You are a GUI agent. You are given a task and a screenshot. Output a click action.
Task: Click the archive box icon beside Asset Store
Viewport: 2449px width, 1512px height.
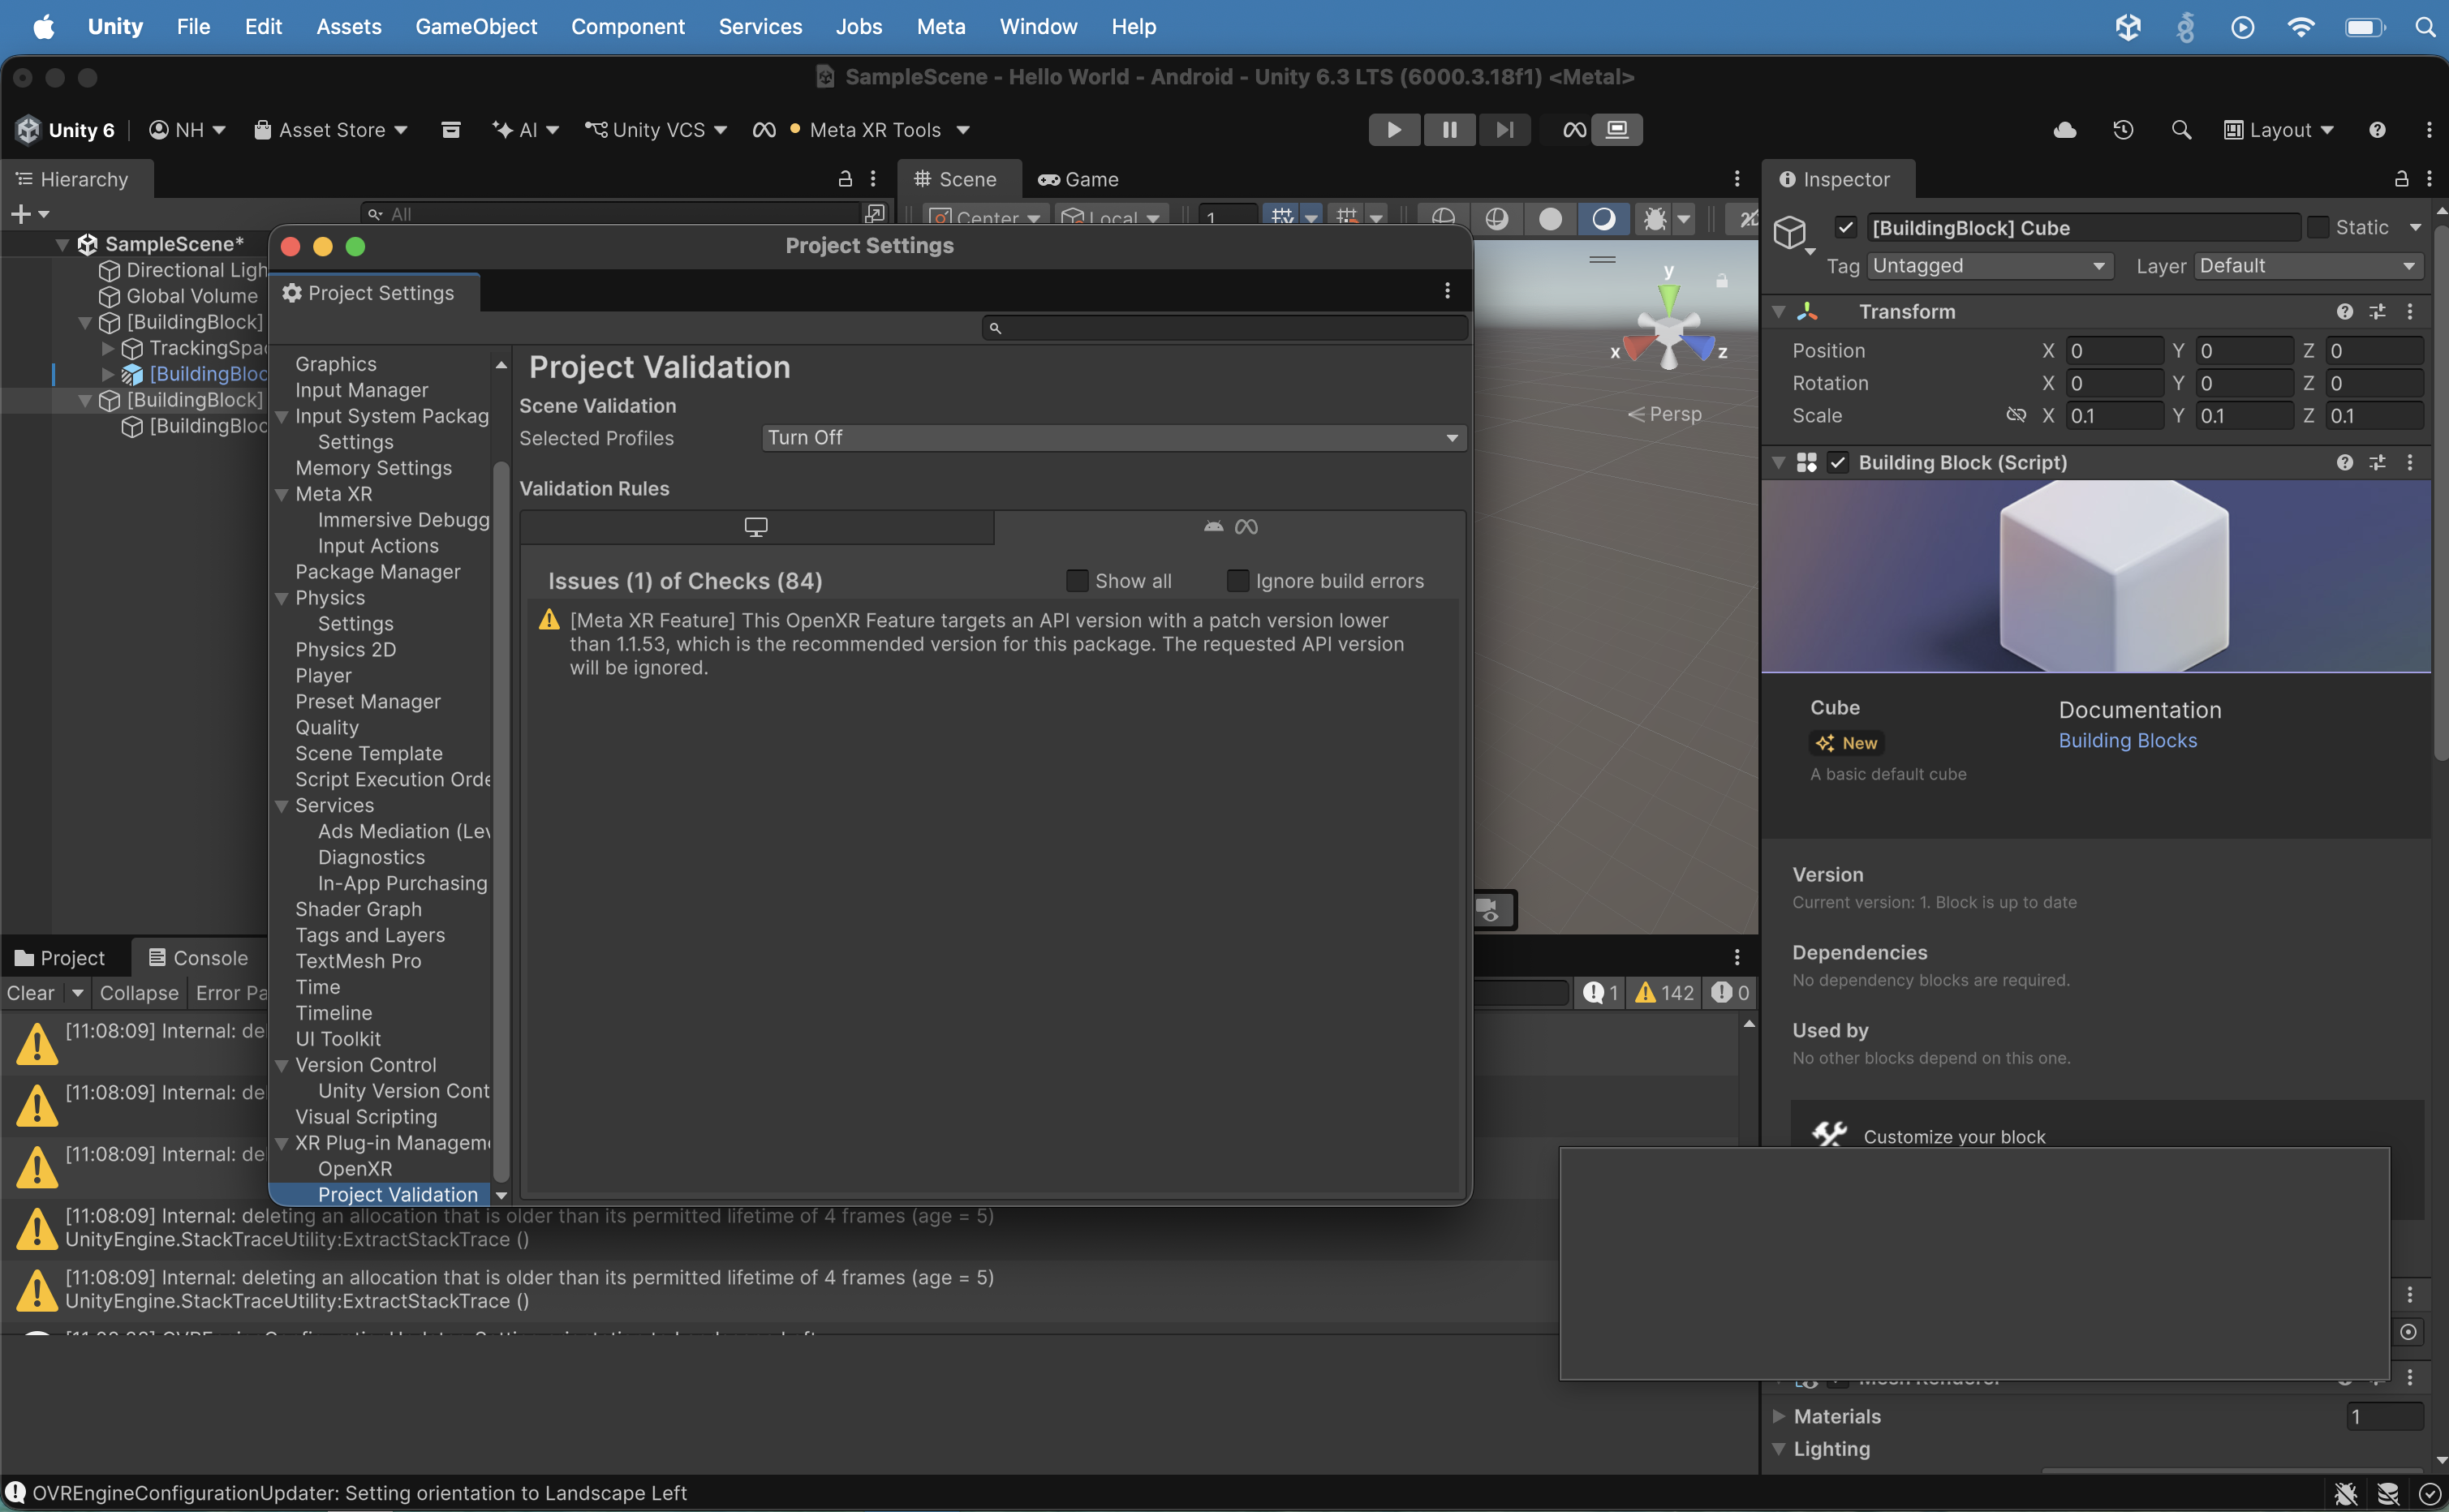tap(451, 130)
